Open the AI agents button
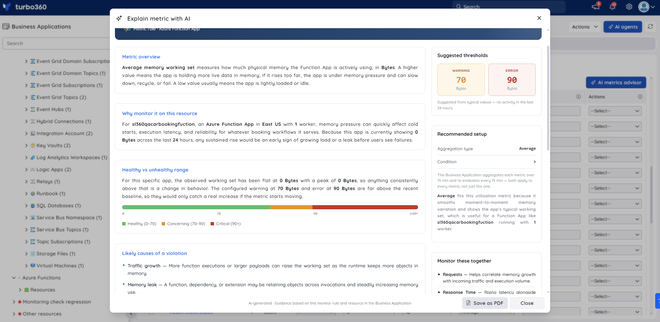This screenshot has width=660, height=322. coord(622,27)
